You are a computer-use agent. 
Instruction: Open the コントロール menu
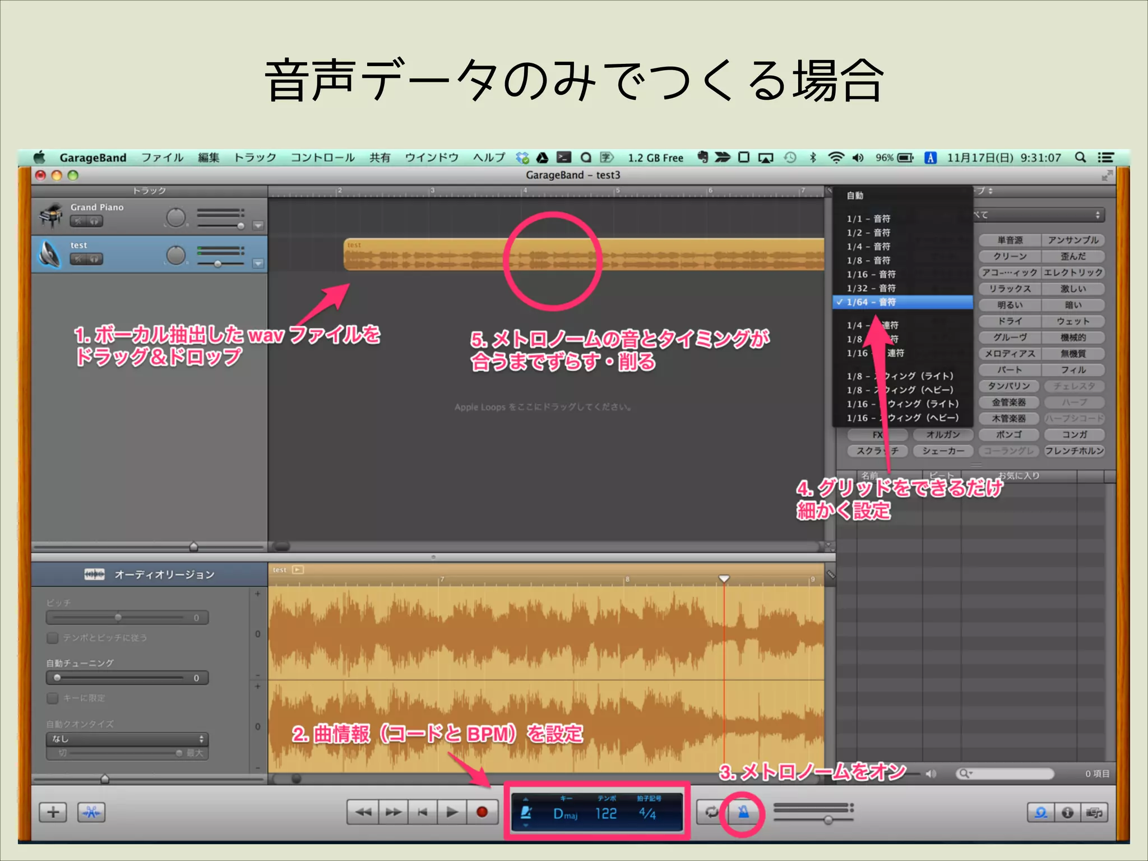322,158
